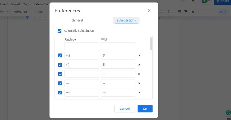This screenshot has height=120, width=231.
Task: Edit the ® With field
Action: coord(118,65)
